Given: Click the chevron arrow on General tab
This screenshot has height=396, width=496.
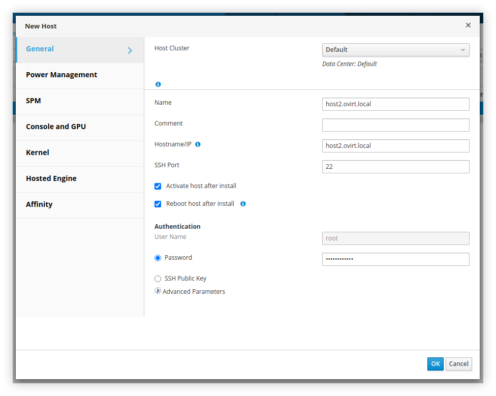Looking at the screenshot, I should pyautogui.click(x=130, y=50).
